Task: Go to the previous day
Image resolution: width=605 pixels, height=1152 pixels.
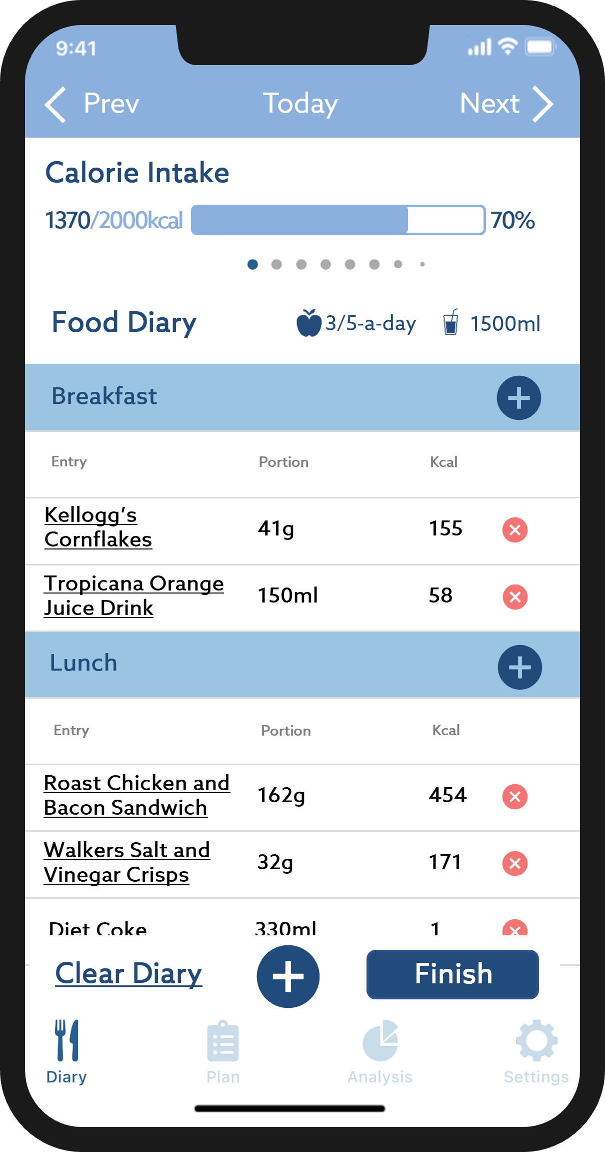Action: [x=92, y=104]
